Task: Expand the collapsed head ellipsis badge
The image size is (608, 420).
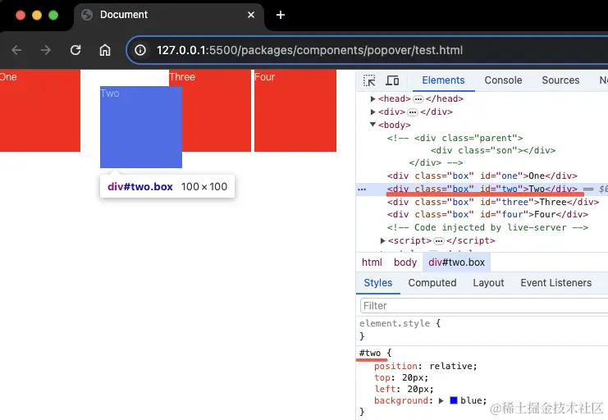Action: 418,99
